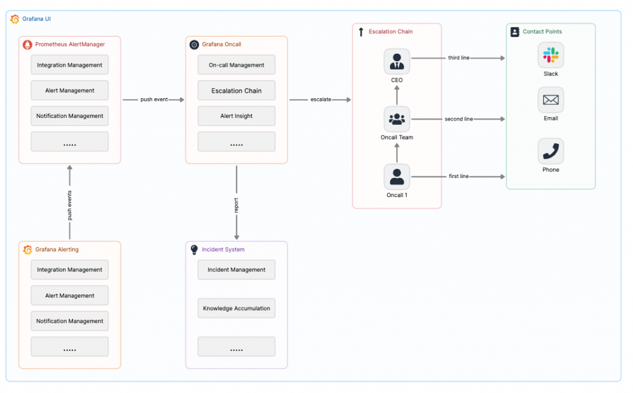The width and height of the screenshot is (633, 393).
Task: Click the 'Oncall 1' caption text
Action: pos(397,195)
